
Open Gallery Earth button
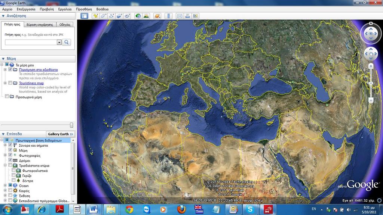click(x=60, y=134)
